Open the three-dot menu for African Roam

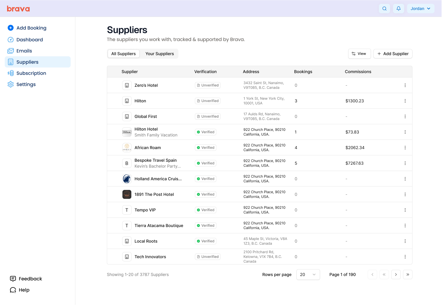pos(405,148)
